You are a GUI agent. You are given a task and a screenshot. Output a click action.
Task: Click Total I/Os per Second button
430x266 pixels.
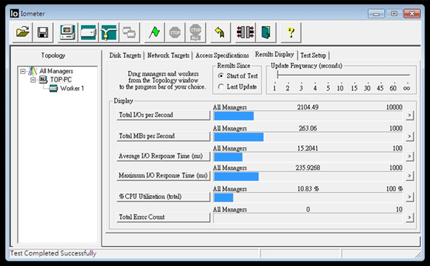point(164,115)
